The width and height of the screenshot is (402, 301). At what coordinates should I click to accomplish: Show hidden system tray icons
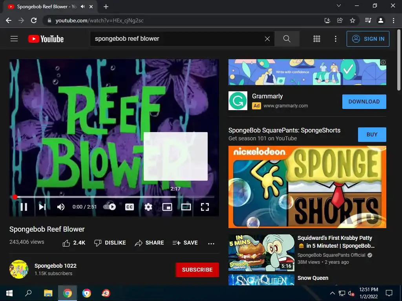coord(332,293)
